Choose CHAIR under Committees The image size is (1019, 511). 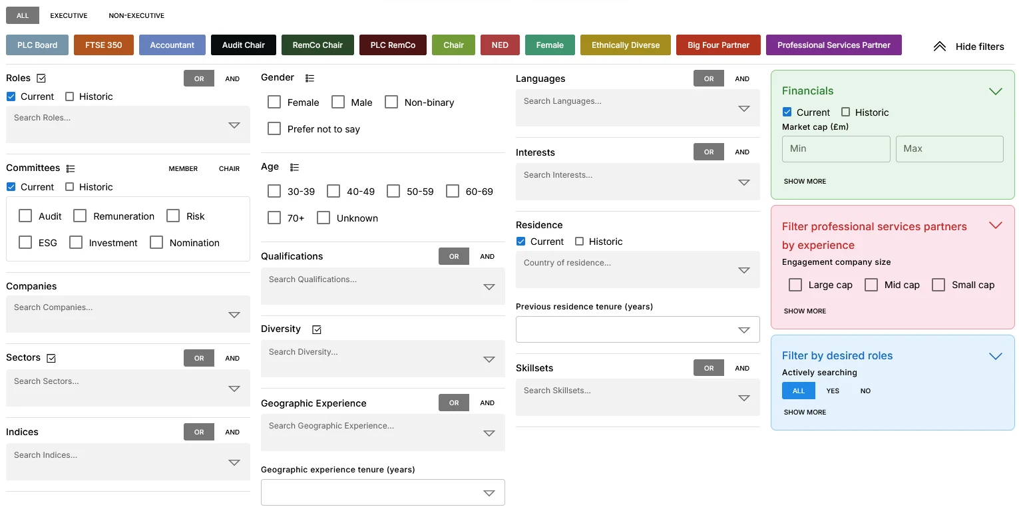229,168
